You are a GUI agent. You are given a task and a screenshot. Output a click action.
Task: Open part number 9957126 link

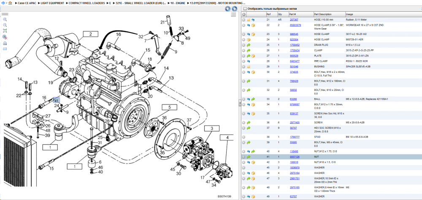(295, 157)
